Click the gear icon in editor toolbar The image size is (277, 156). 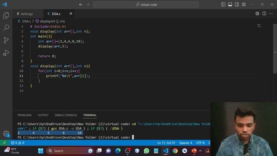pyautogui.click(x=257, y=13)
